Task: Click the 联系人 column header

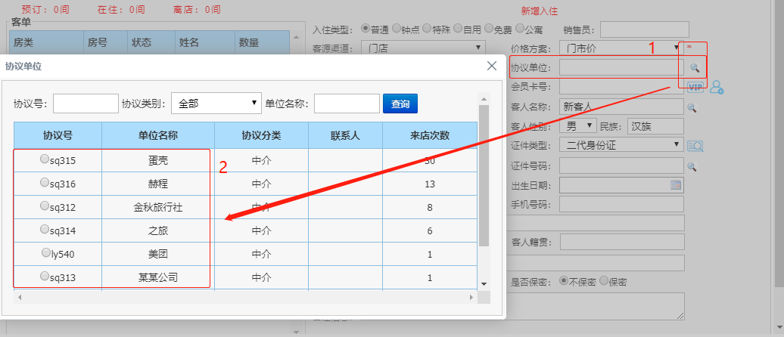Action: coord(346,135)
